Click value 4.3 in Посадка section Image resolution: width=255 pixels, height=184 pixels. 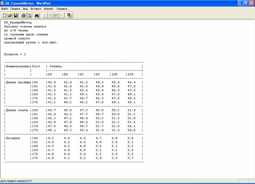click(51, 138)
